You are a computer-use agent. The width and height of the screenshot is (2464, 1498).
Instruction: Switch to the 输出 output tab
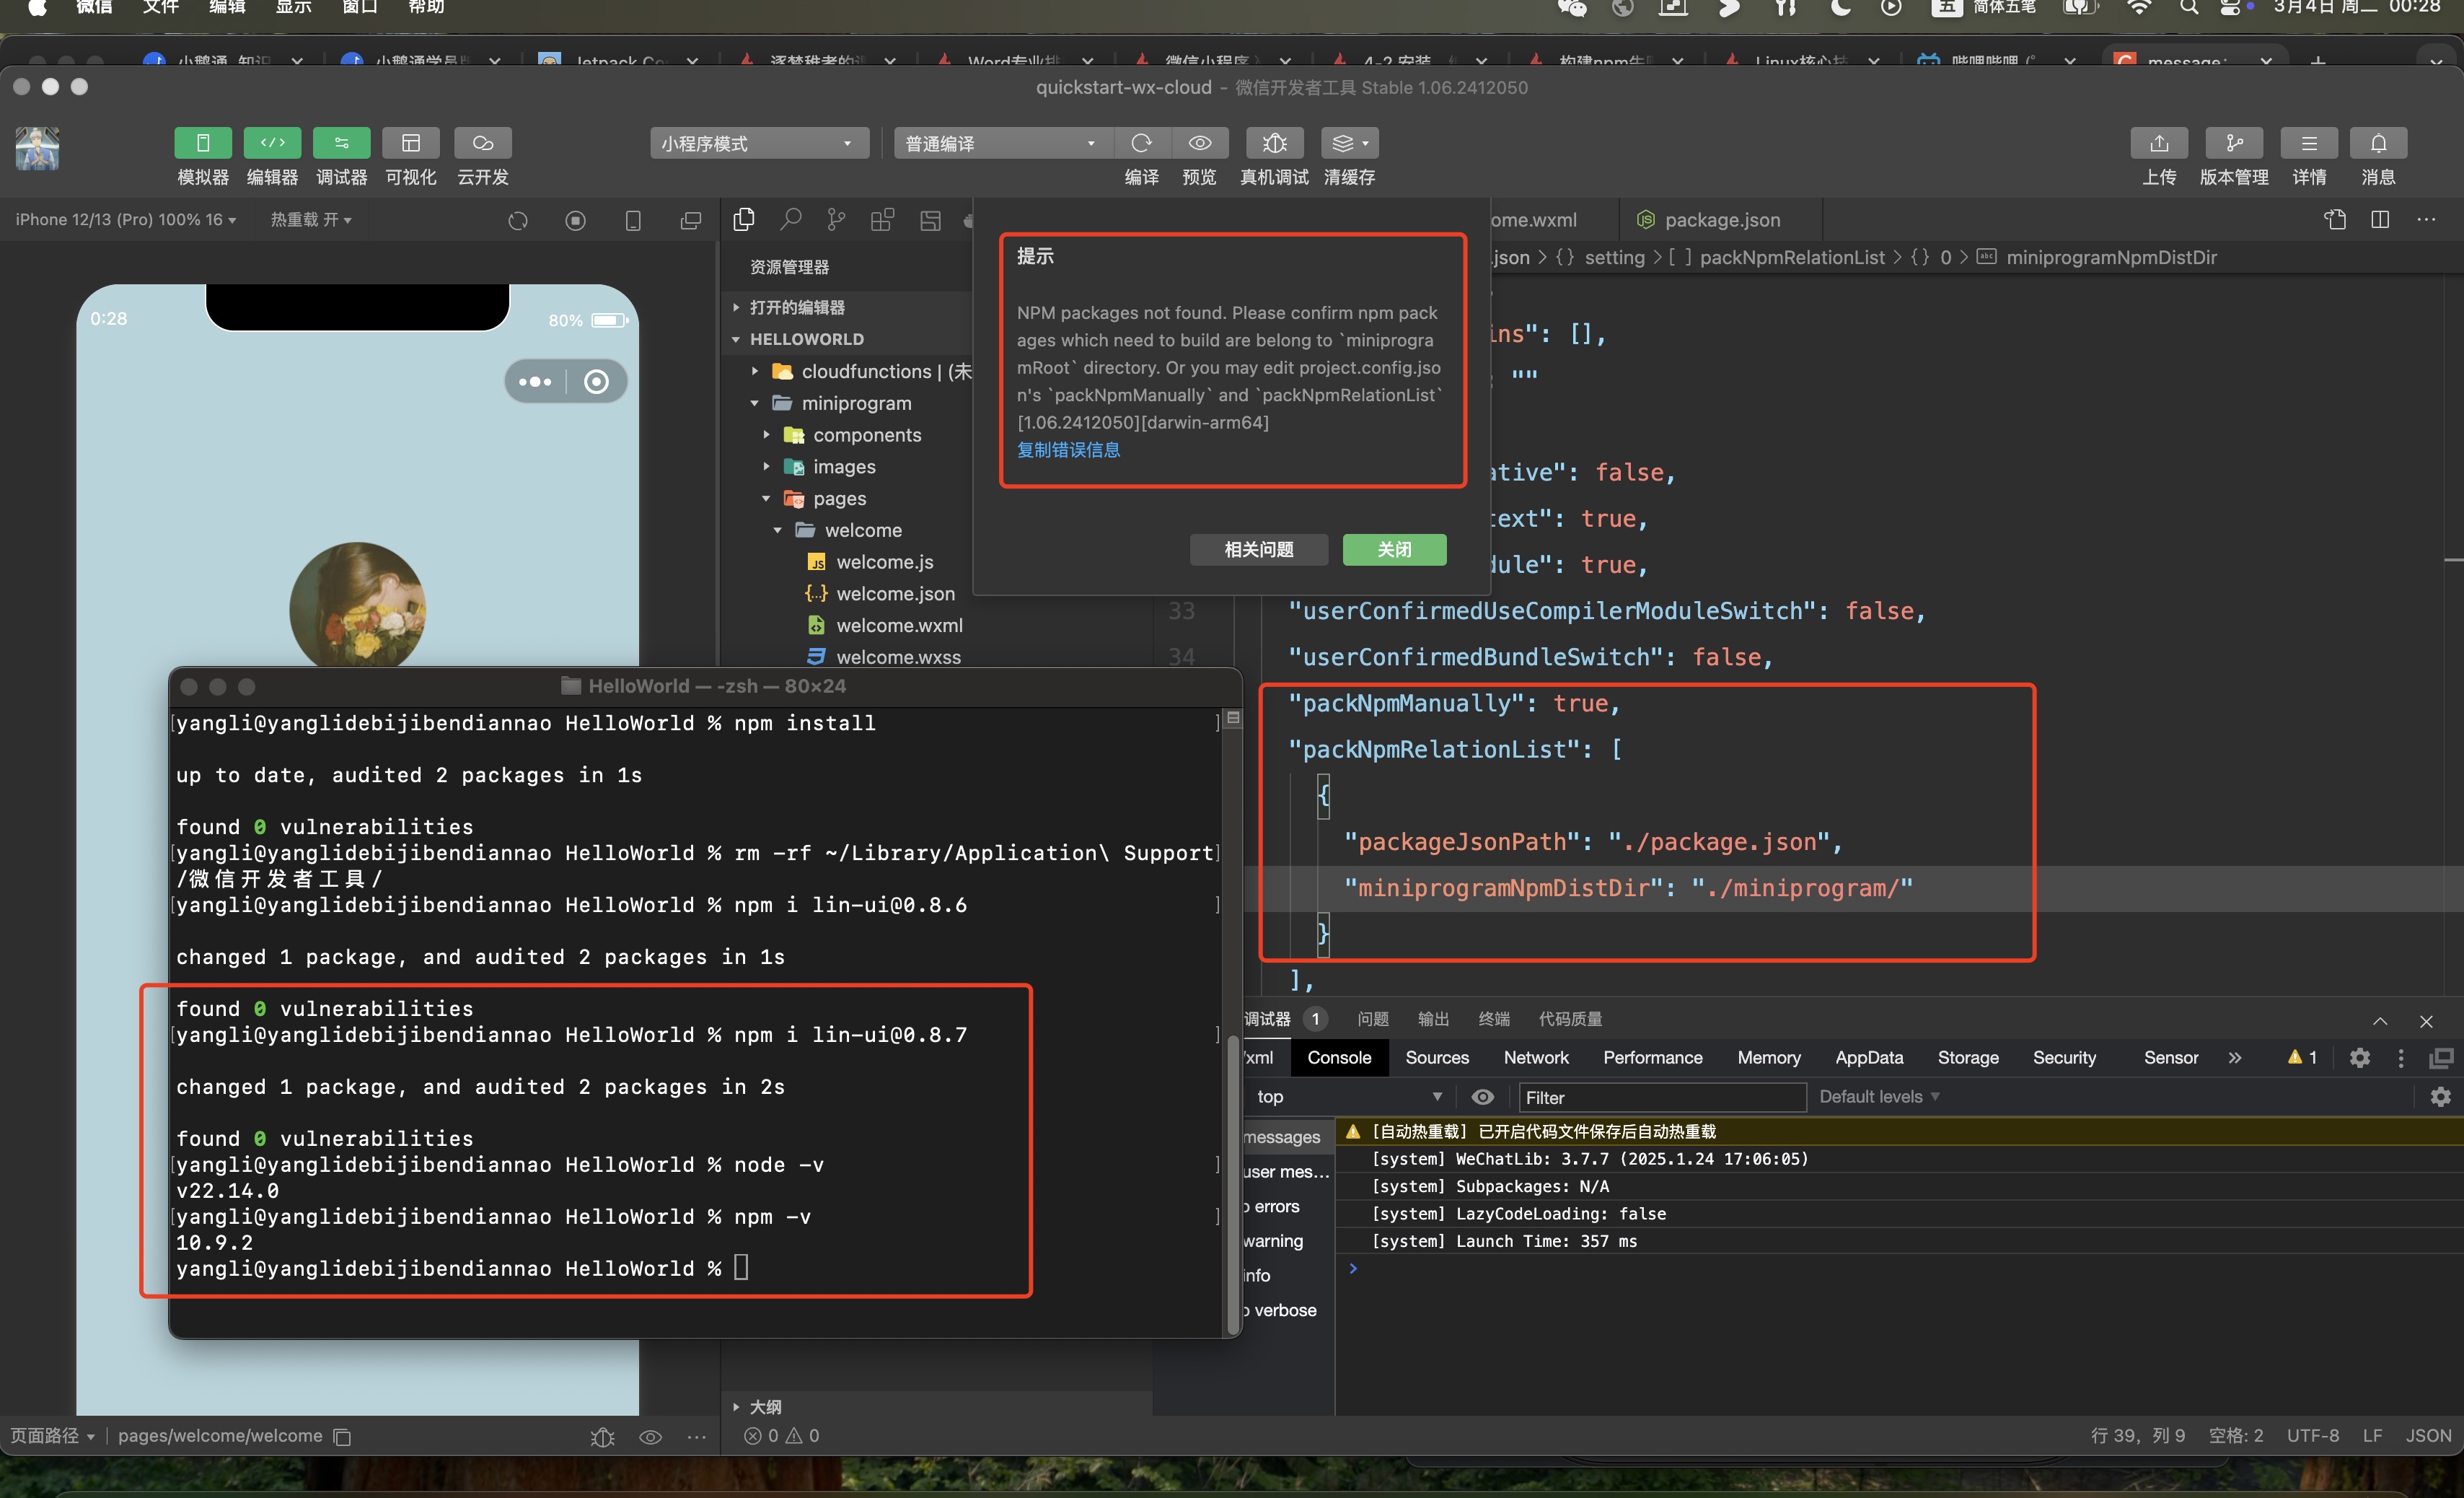(1433, 1019)
